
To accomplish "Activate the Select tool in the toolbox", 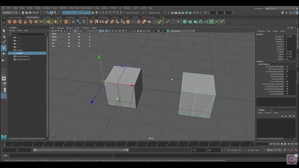I will click(4, 31).
